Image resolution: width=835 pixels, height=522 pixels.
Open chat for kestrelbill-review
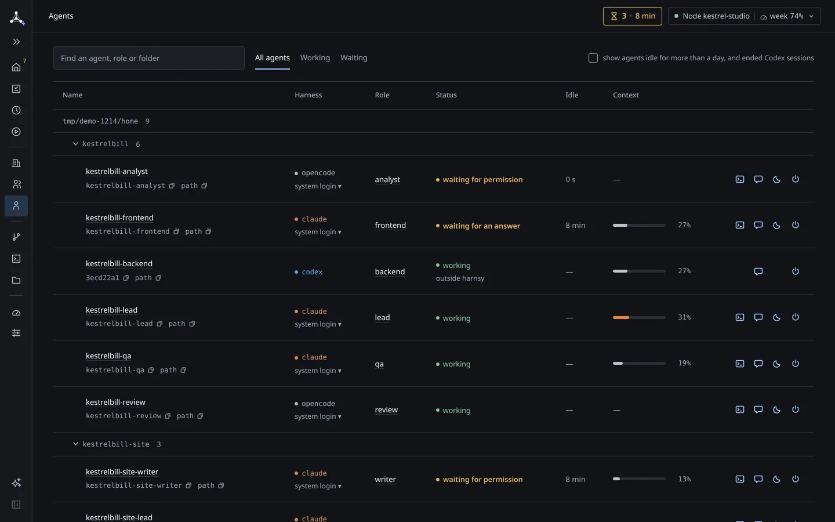[758, 409]
